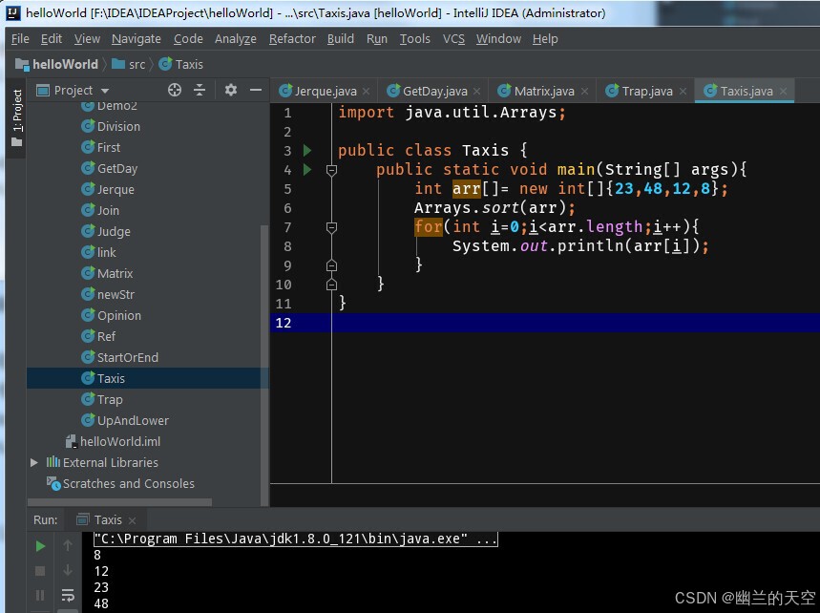Click the locate/scroll from source icon
This screenshot has height=613, width=820.
pyautogui.click(x=174, y=90)
